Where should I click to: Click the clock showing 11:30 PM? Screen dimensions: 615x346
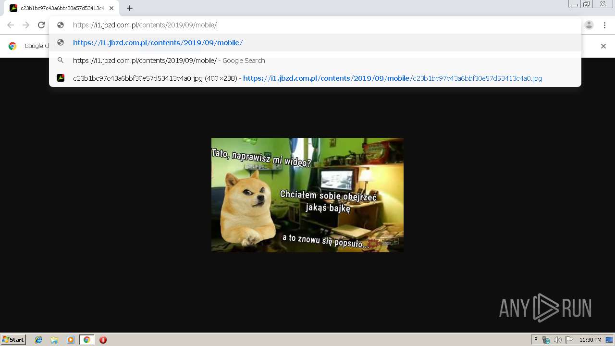click(x=590, y=340)
